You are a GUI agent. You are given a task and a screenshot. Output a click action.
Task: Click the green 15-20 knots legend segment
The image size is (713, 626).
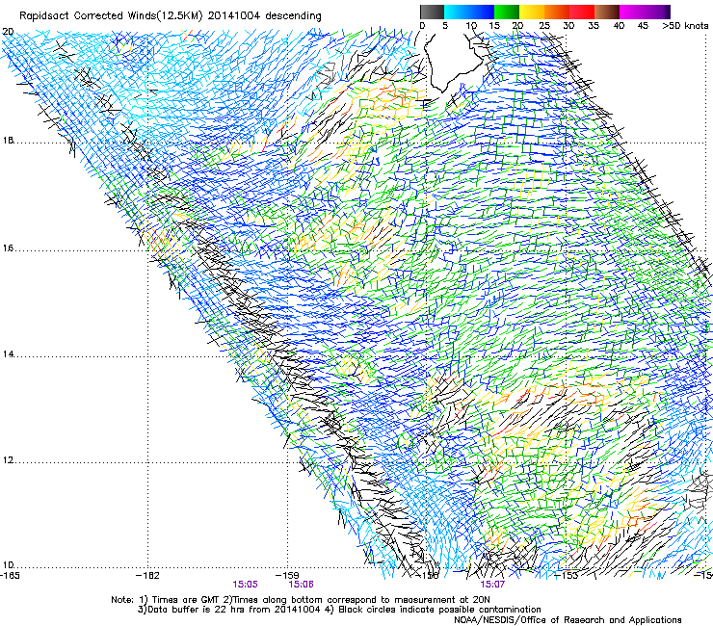(507, 12)
